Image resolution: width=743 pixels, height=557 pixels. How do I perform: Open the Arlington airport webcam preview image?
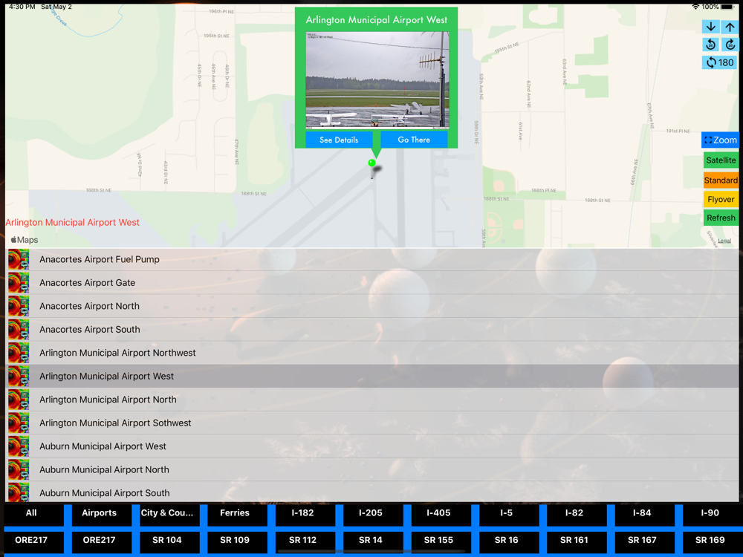pyautogui.click(x=377, y=80)
